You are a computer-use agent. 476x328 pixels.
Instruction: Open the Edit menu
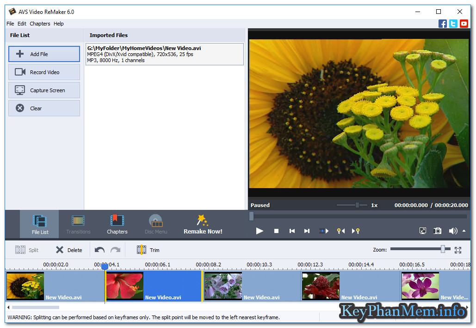point(22,24)
